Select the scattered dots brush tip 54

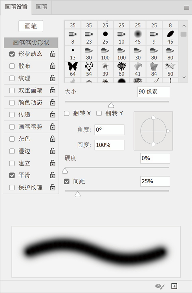[x=89, y=69]
